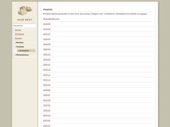
Task: Open playlist 2025.02
Action: point(47,120)
